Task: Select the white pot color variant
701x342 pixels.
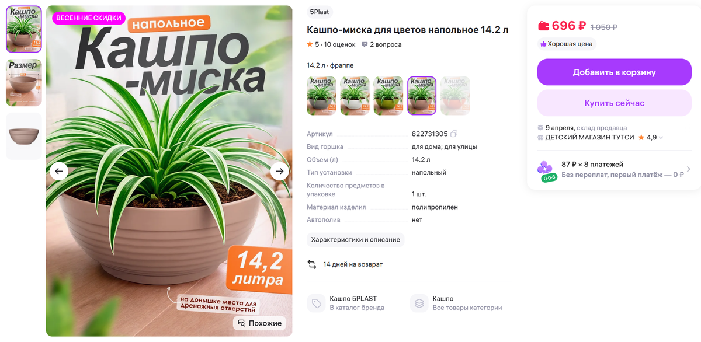Action: tap(355, 96)
